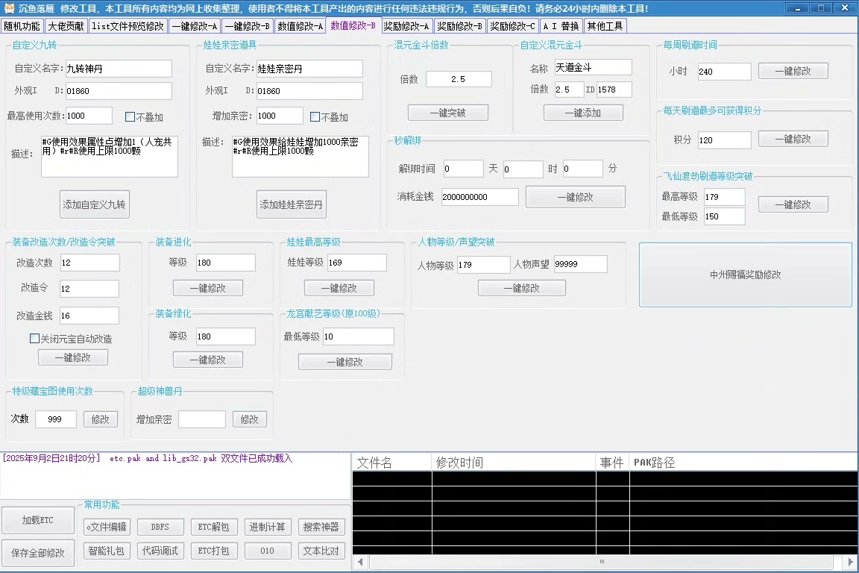Screen dimensions: 859x573
Task: Click 添加娃娃亲密丹 button
Action: click(x=291, y=204)
